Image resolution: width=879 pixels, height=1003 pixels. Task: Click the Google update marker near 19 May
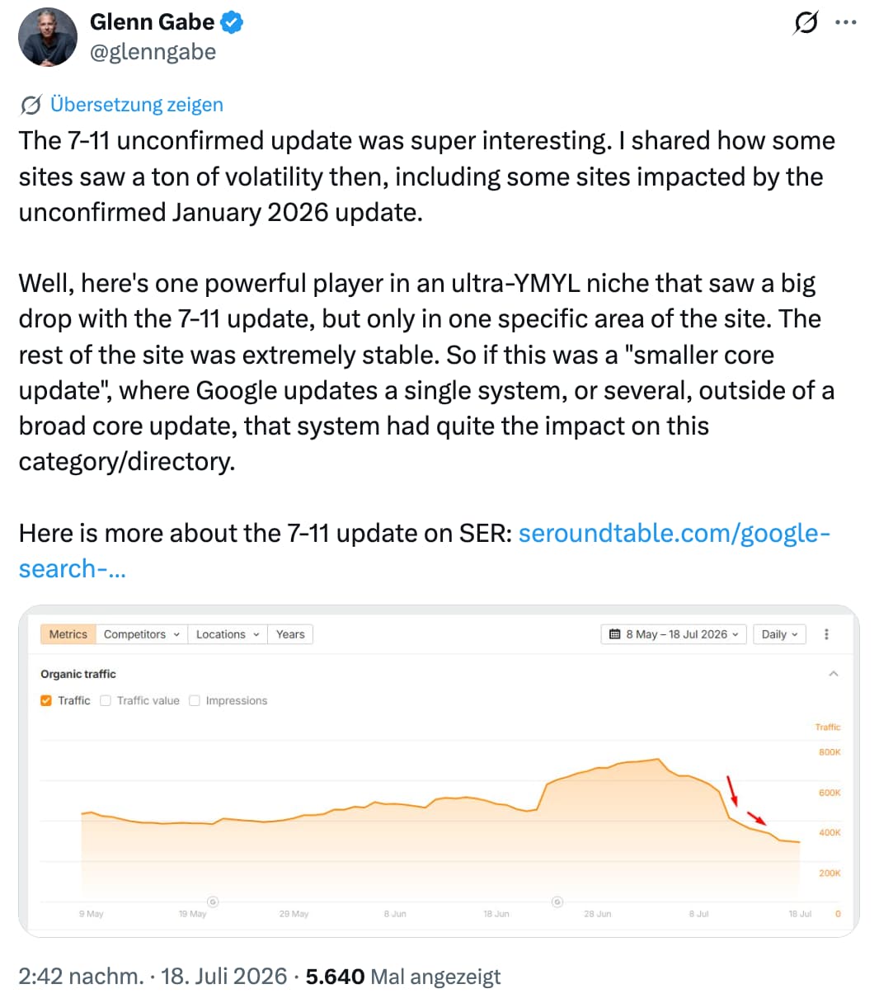(x=212, y=902)
